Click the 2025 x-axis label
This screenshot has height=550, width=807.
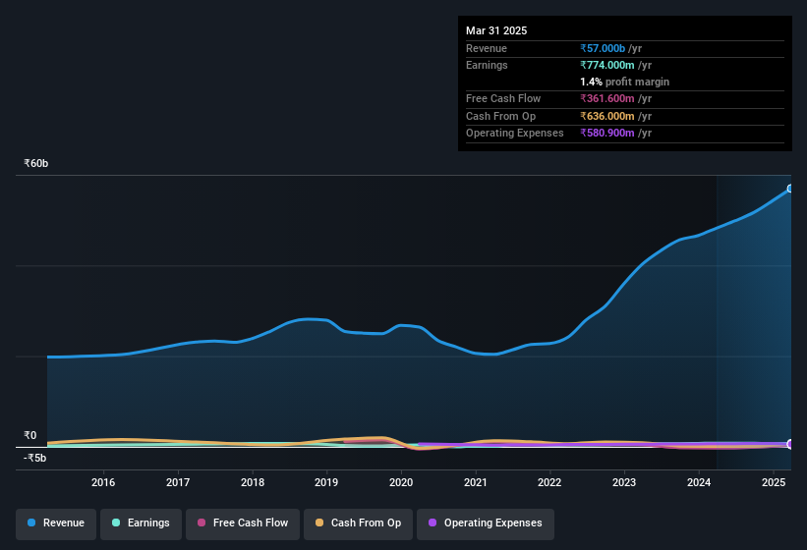[774, 482]
